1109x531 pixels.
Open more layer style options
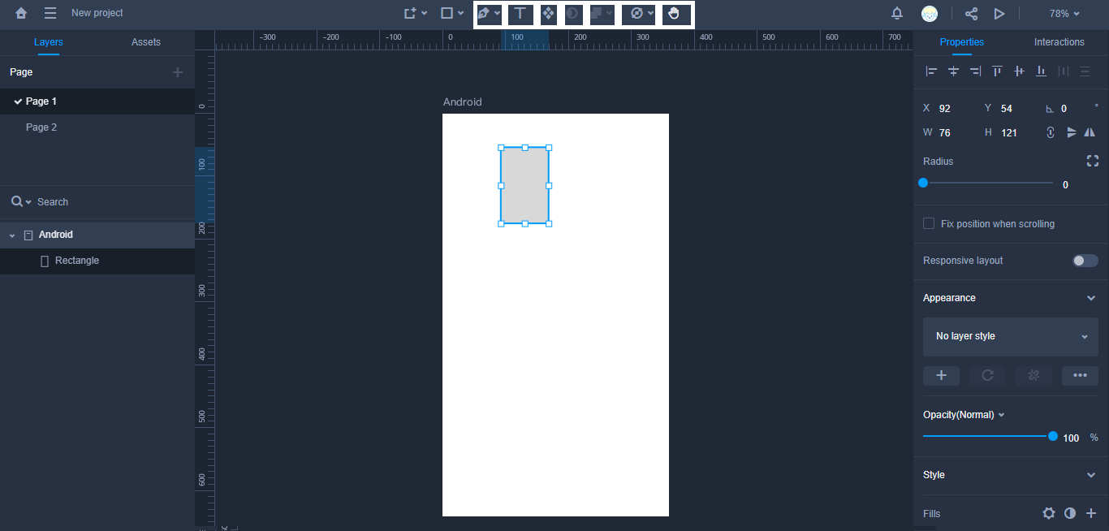pos(1080,375)
